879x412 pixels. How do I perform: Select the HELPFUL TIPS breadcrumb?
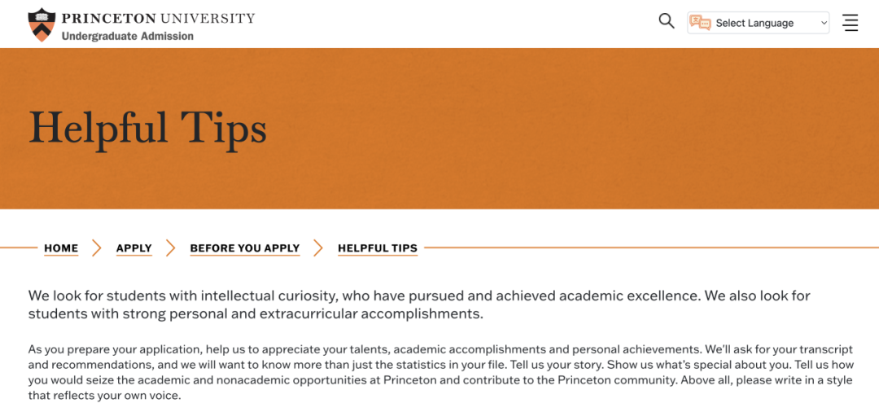point(378,248)
